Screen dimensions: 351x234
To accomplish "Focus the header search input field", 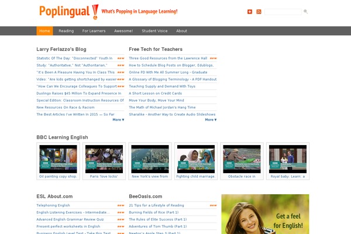I will [x=283, y=12].
